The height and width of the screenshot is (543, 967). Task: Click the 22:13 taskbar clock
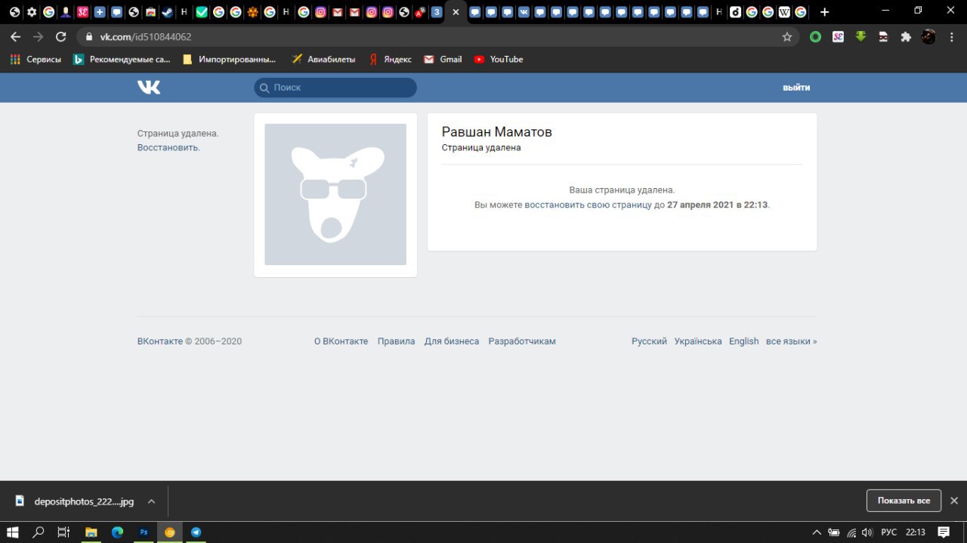point(916,532)
